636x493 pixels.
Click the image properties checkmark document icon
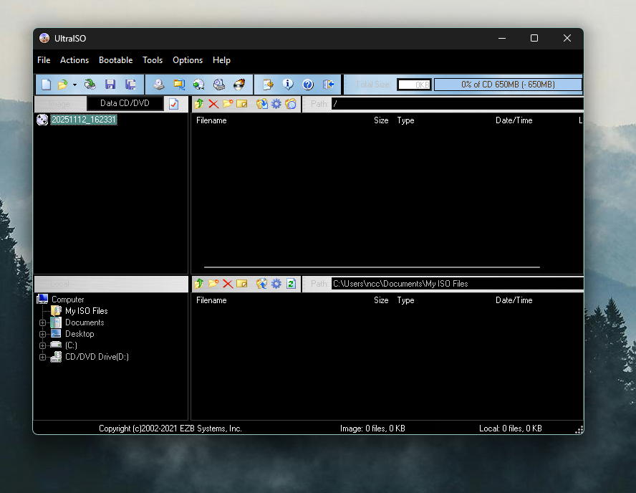(x=173, y=104)
